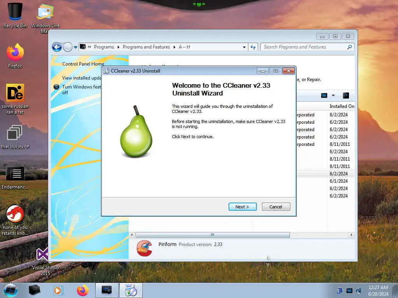Click Next in the CCleaner uninstall wizard
Image resolution: width=398 pixels, height=298 pixels.
tap(243, 206)
